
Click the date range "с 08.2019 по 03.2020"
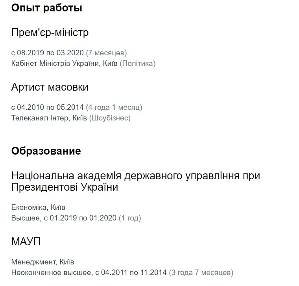tap(48, 53)
